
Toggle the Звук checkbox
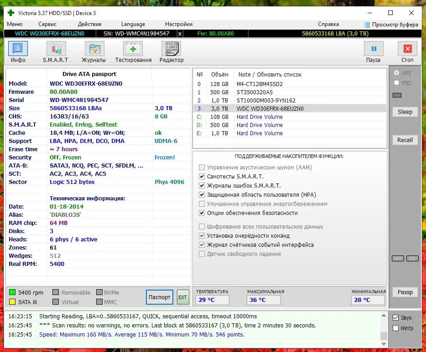[x=396, y=317]
